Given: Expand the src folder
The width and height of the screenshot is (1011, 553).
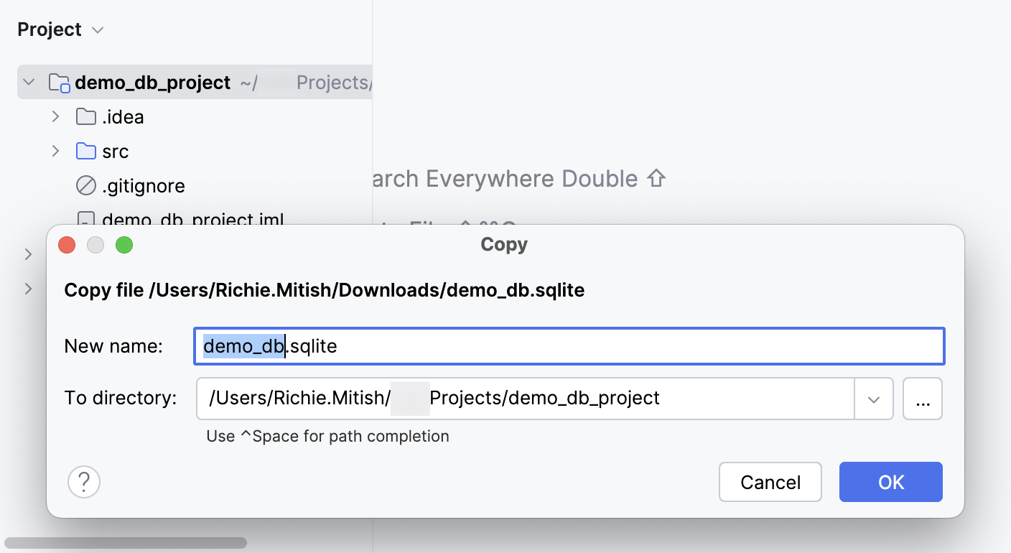Looking at the screenshot, I should coord(56,151).
